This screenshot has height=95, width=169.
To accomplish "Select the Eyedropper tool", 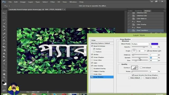I will (x=4, y=30).
